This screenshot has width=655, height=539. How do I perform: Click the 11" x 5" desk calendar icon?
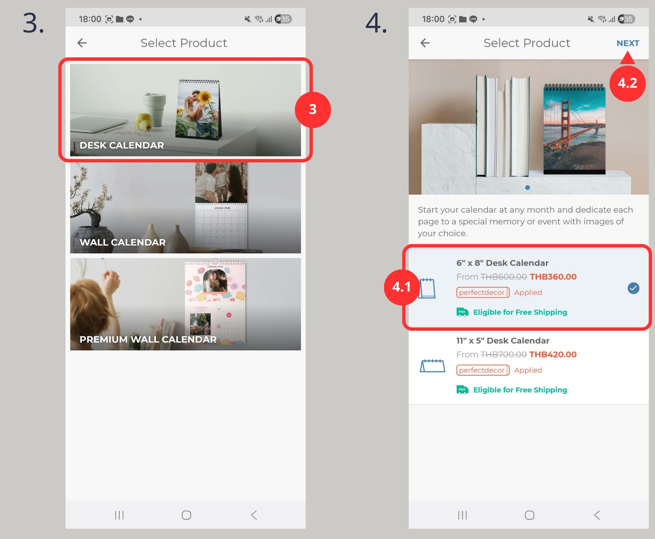(x=432, y=366)
